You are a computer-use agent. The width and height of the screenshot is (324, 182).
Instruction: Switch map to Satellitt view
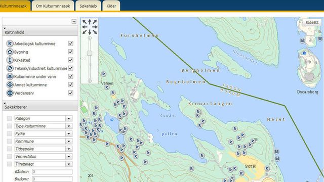coord(312,22)
